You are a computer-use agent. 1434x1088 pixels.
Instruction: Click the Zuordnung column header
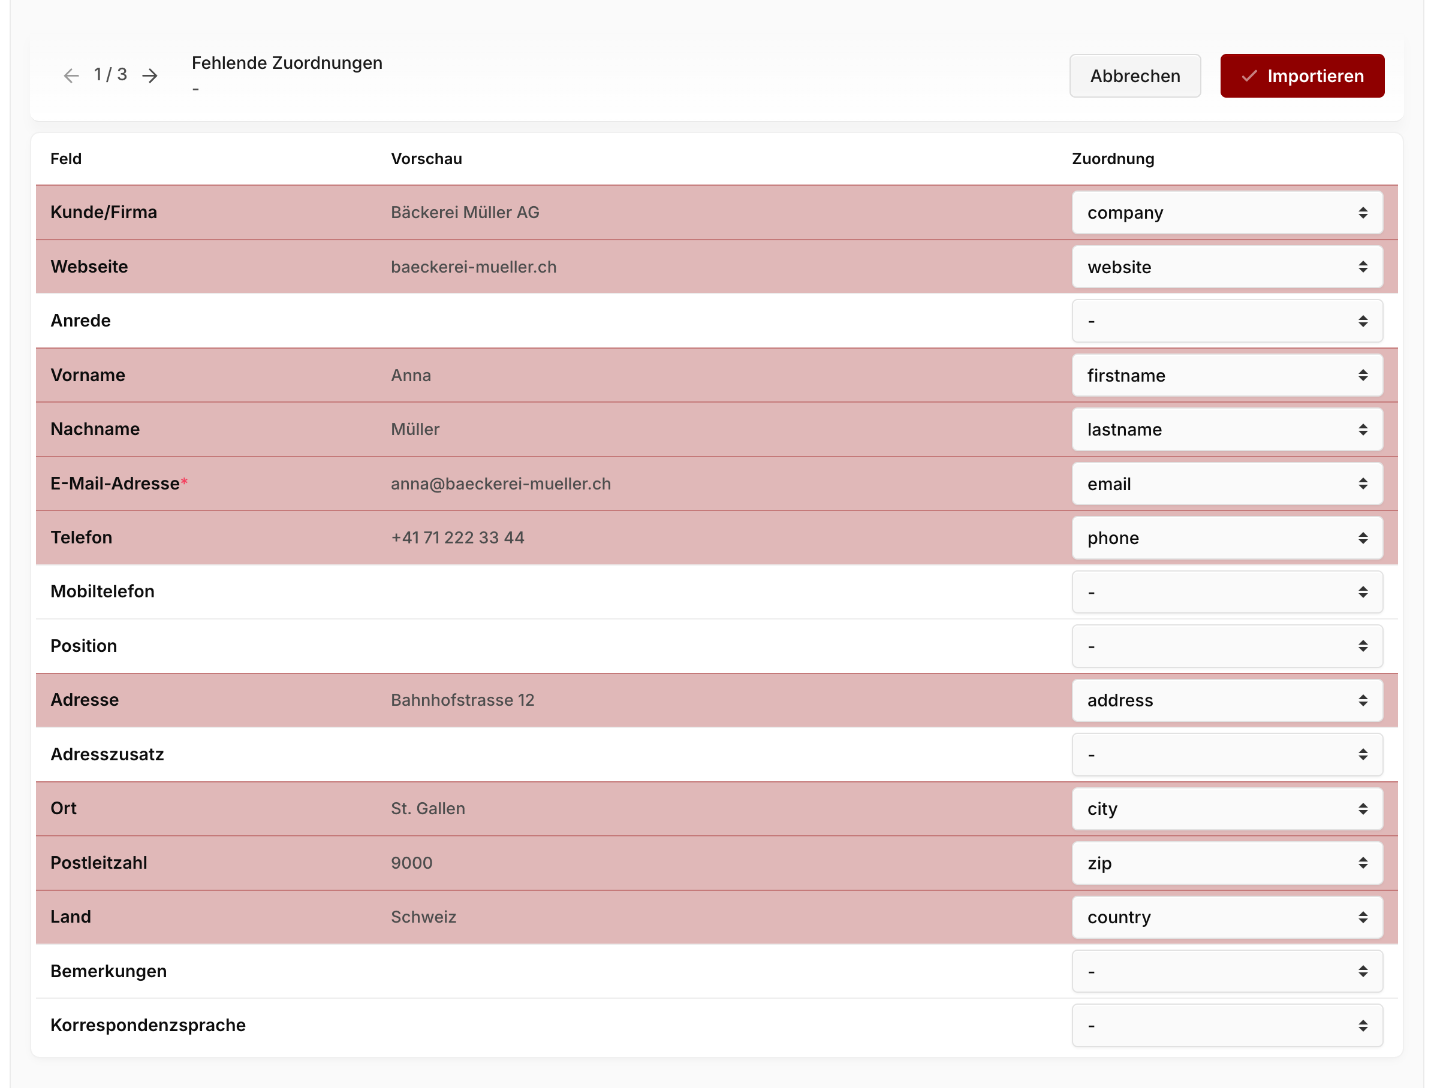point(1113,159)
